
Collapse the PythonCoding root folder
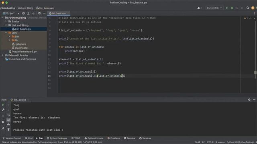click(2, 18)
